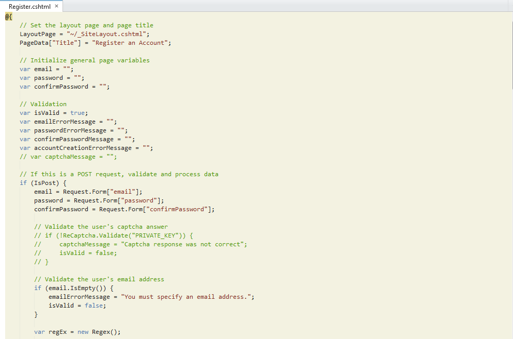The width and height of the screenshot is (513, 339).
Task: Click comment 'If this is a POST request'
Action: coord(119,174)
